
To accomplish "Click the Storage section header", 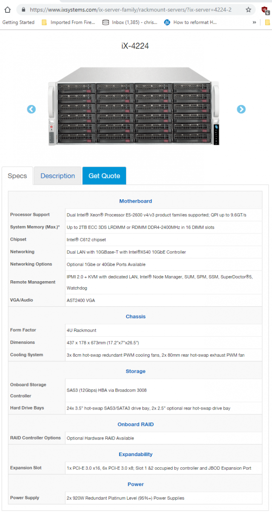I will (x=135, y=371).
